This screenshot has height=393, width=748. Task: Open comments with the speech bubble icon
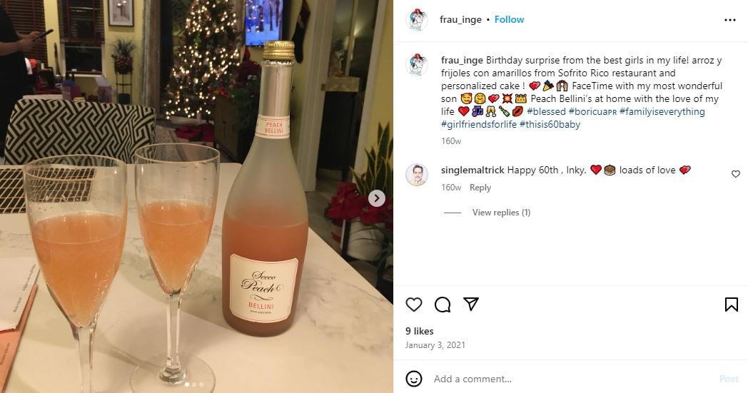[443, 305]
